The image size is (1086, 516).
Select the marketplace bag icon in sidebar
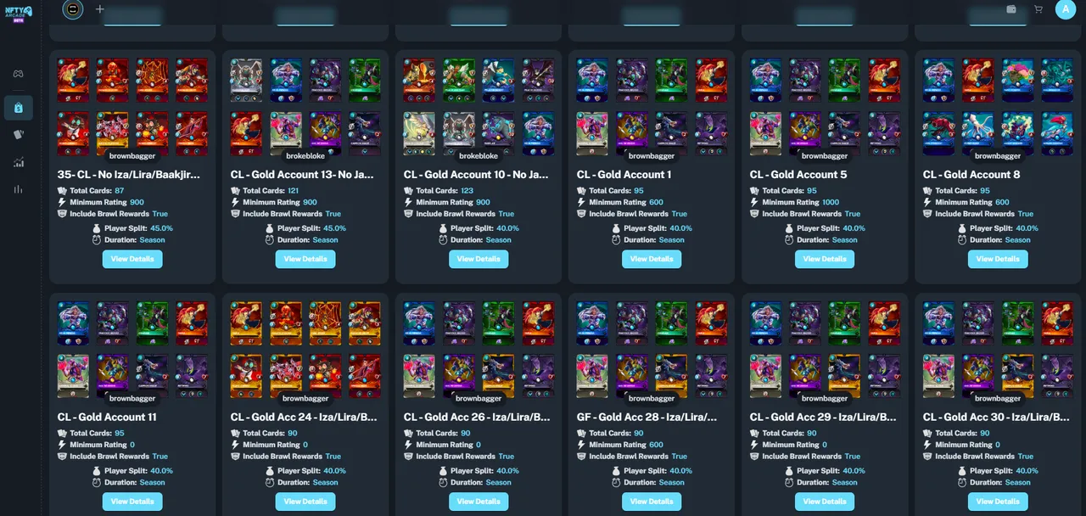tap(18, 108)
